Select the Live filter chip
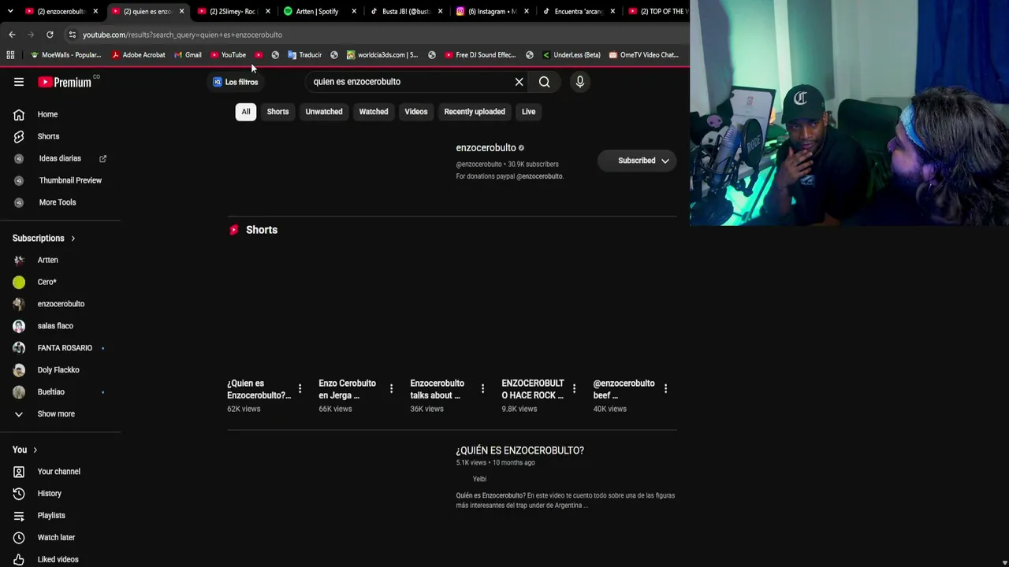1009x567 pixels. point(528,112)
